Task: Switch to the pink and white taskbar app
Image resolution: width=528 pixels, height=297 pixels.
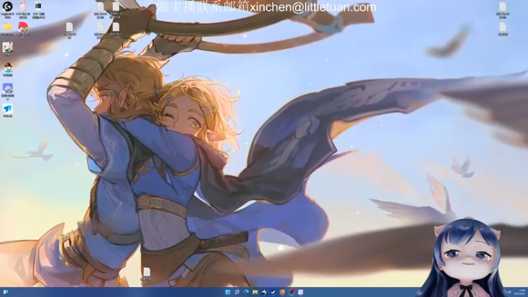Action: tap(301, 292)
